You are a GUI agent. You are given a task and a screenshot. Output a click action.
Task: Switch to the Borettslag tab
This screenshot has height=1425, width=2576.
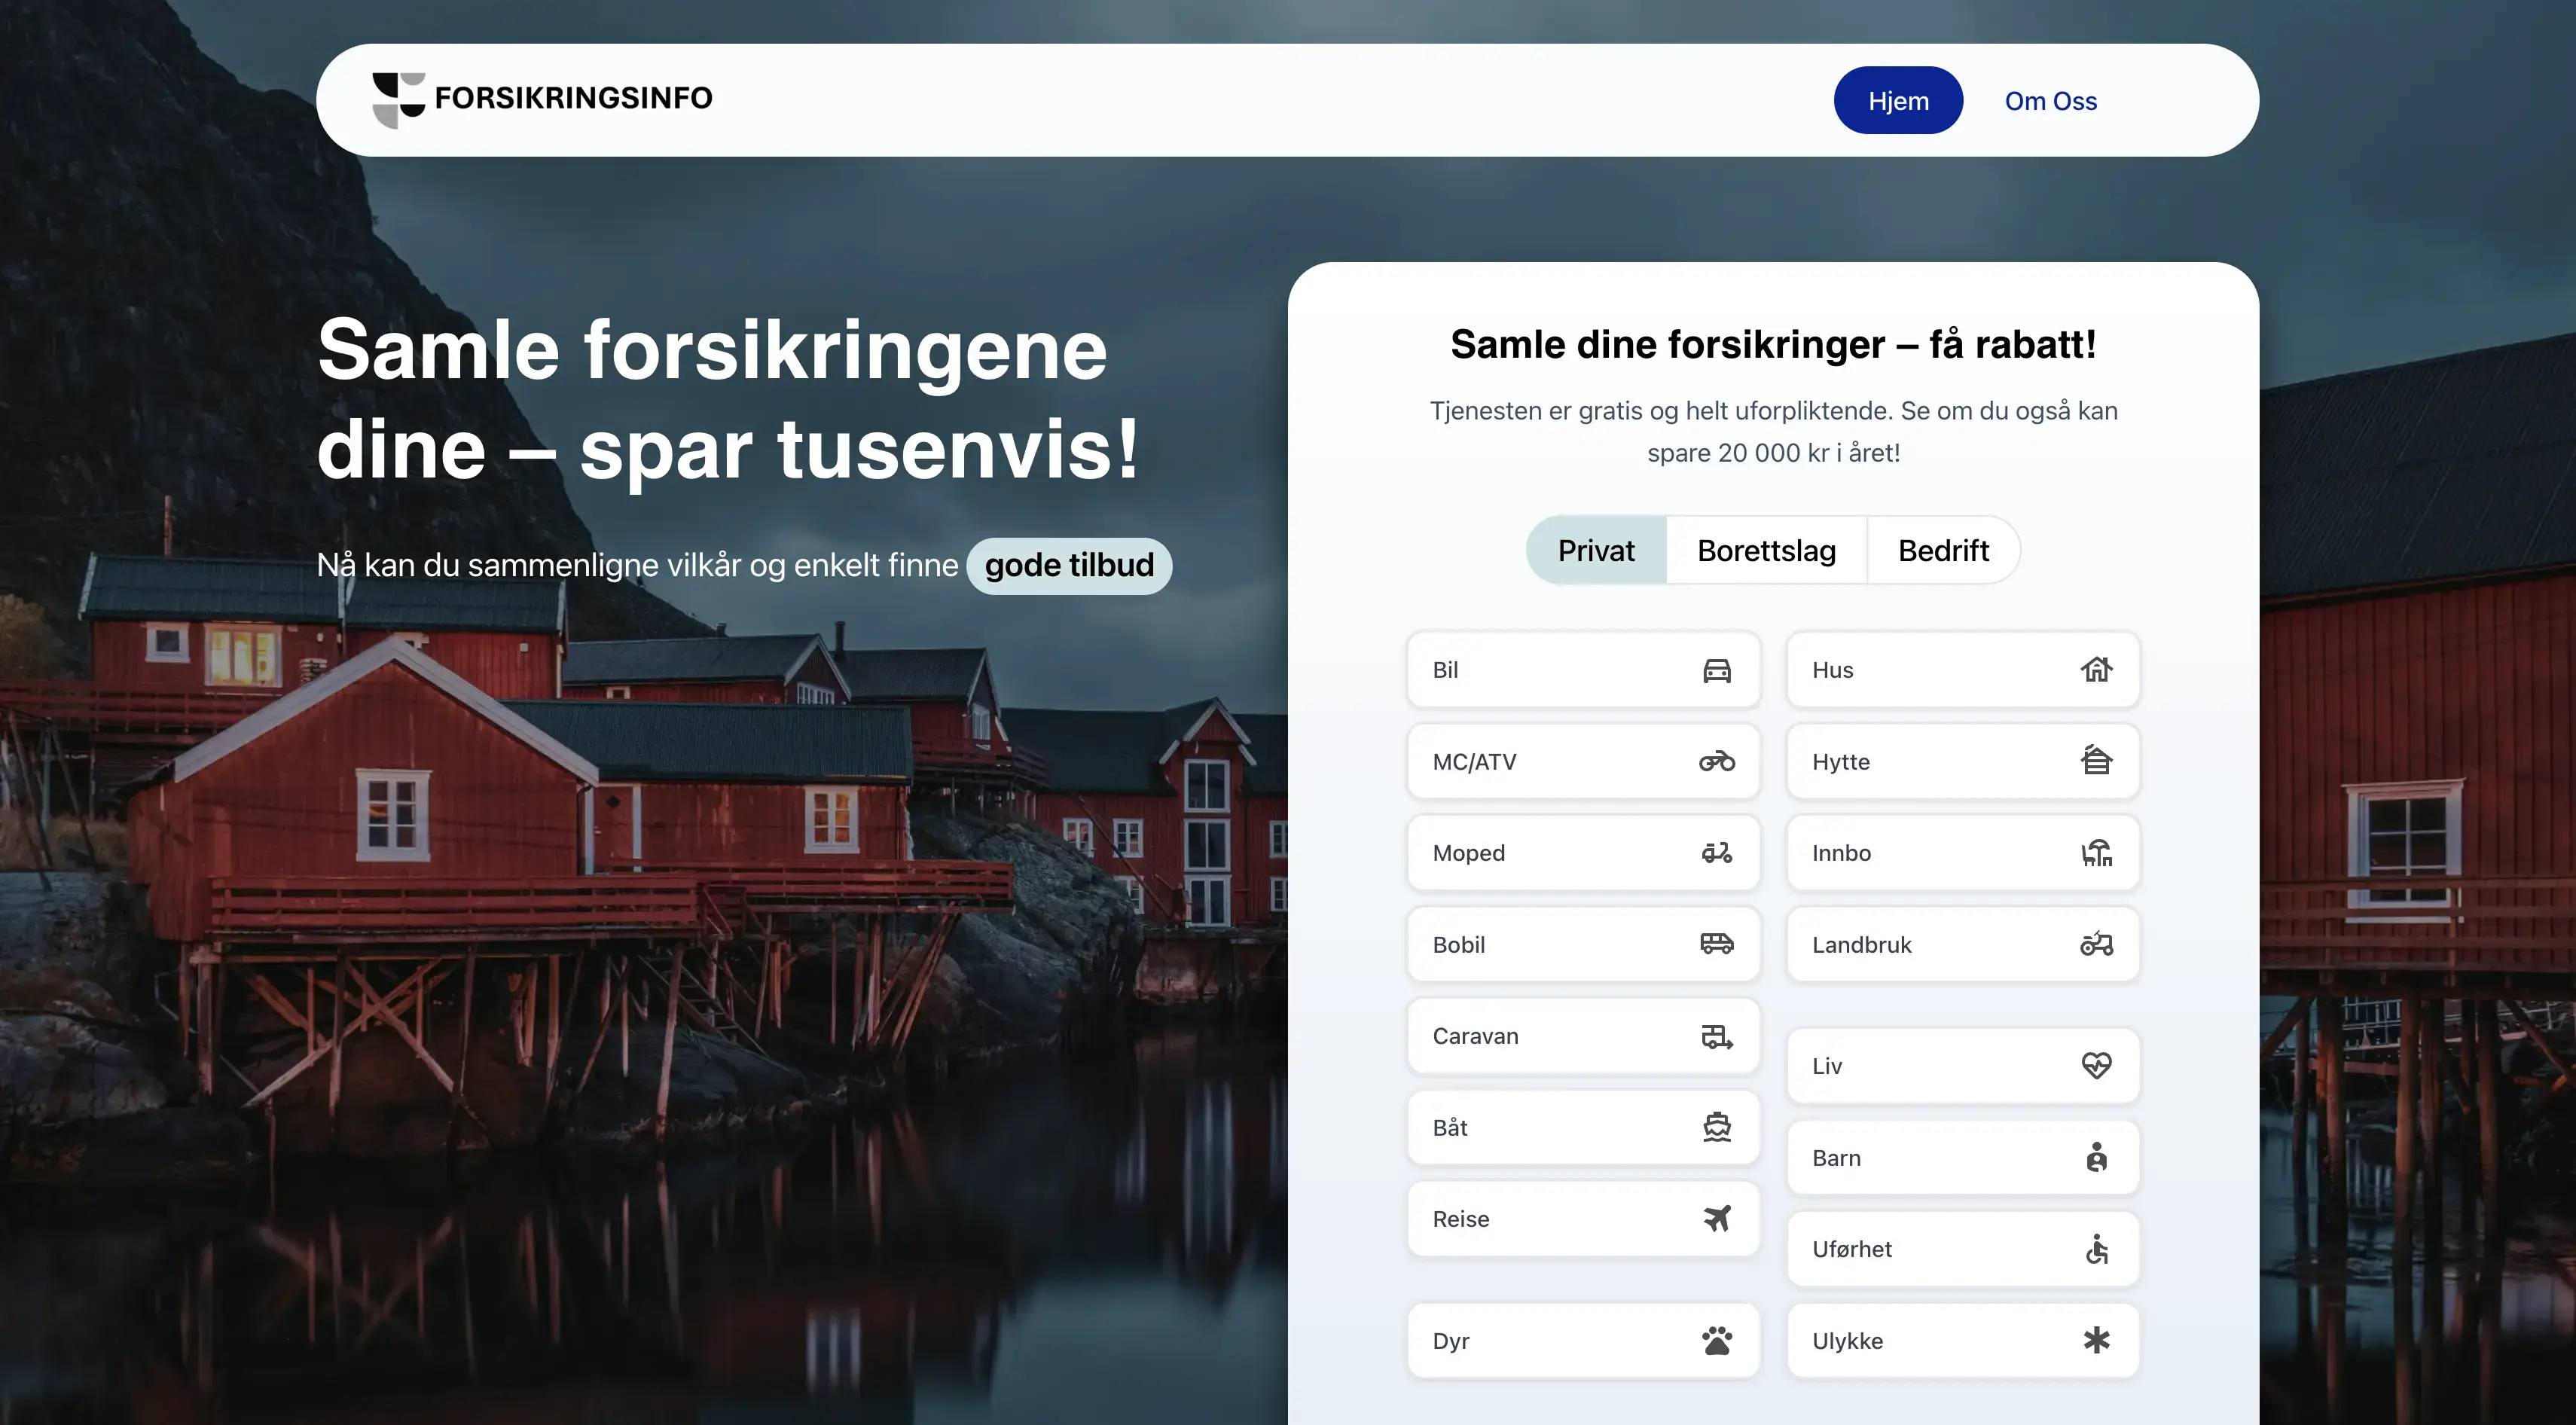pyautogui.click(x=1766, y=550)
